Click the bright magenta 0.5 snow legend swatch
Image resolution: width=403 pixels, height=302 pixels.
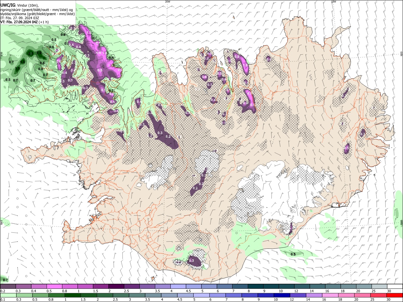54,287
